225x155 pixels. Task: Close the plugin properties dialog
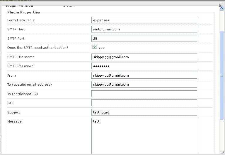[x=220, y=6]
